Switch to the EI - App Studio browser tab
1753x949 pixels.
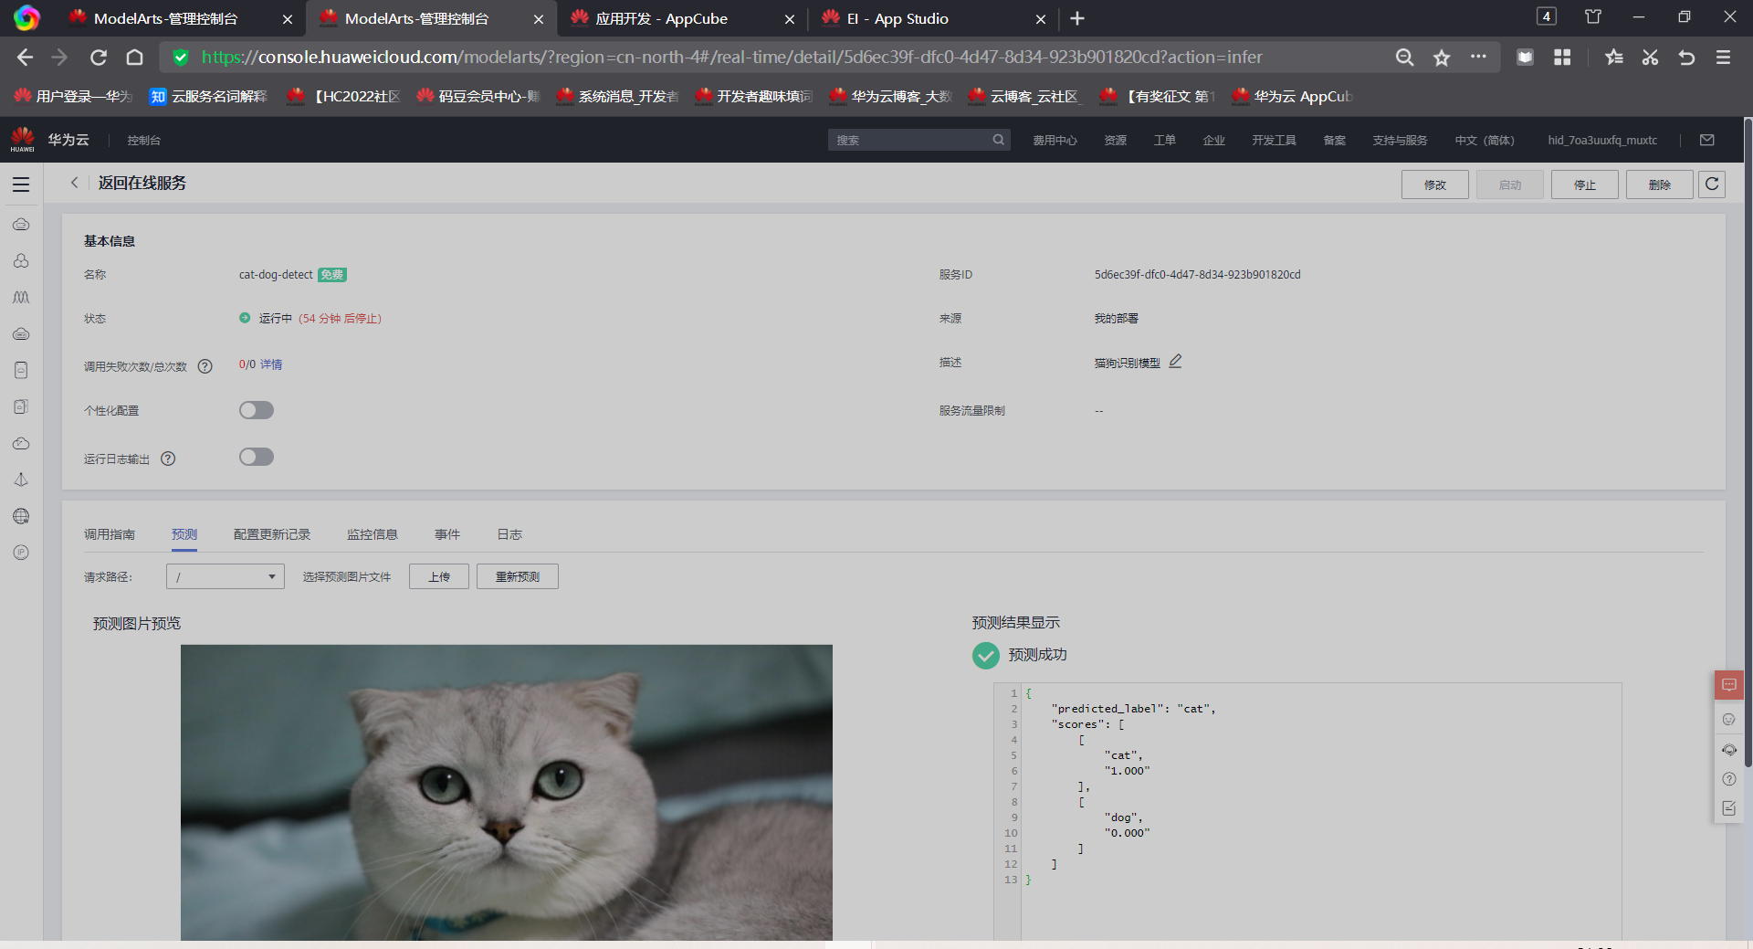pos(933,18)
